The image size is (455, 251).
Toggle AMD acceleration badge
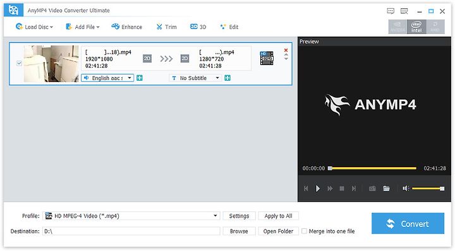435,26
